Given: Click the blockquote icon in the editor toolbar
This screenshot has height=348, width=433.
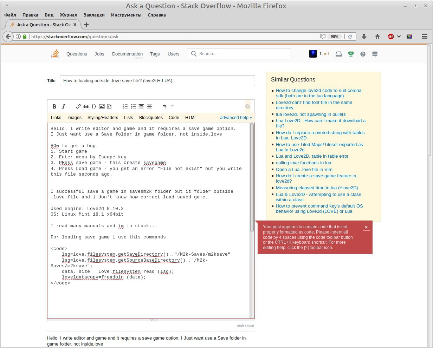Looking at the screenshot, I should [x=86, y=106].
